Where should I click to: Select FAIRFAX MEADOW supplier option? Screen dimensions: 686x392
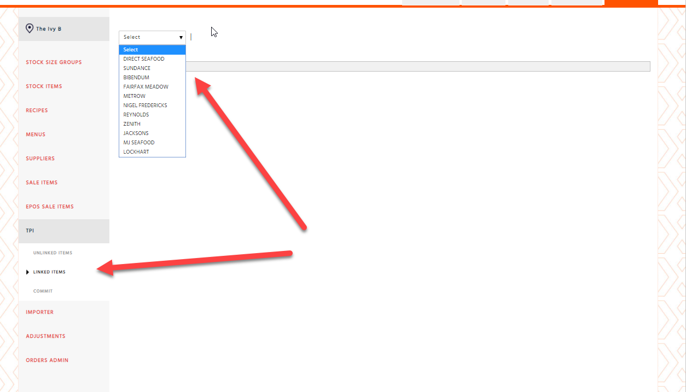click(x=152, y=87)
